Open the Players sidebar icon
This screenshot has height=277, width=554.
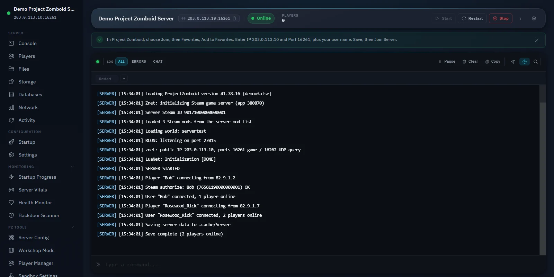click(11, 56)
